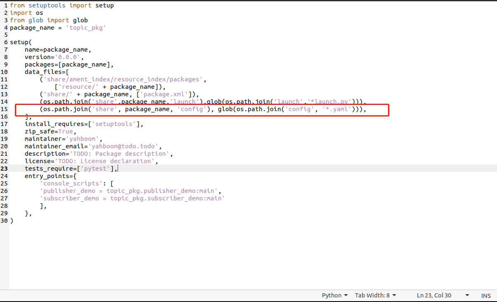Screen dimensions: 497x302
Task: Expand the Tab Width: 8 menu
Action: tap(375, 295)
